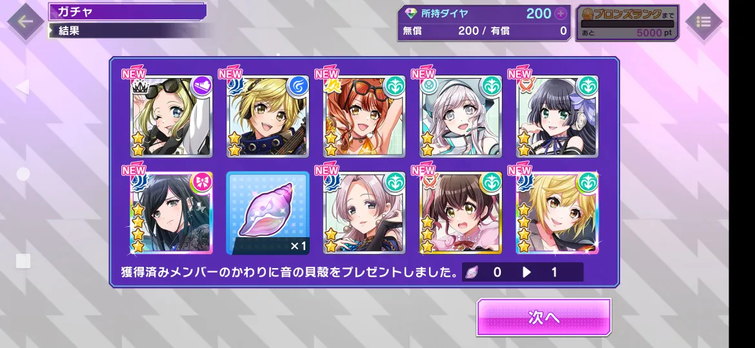Tap the diamond currency icon
The height and width of the screenshot is (348, 755).
point(410,14)
